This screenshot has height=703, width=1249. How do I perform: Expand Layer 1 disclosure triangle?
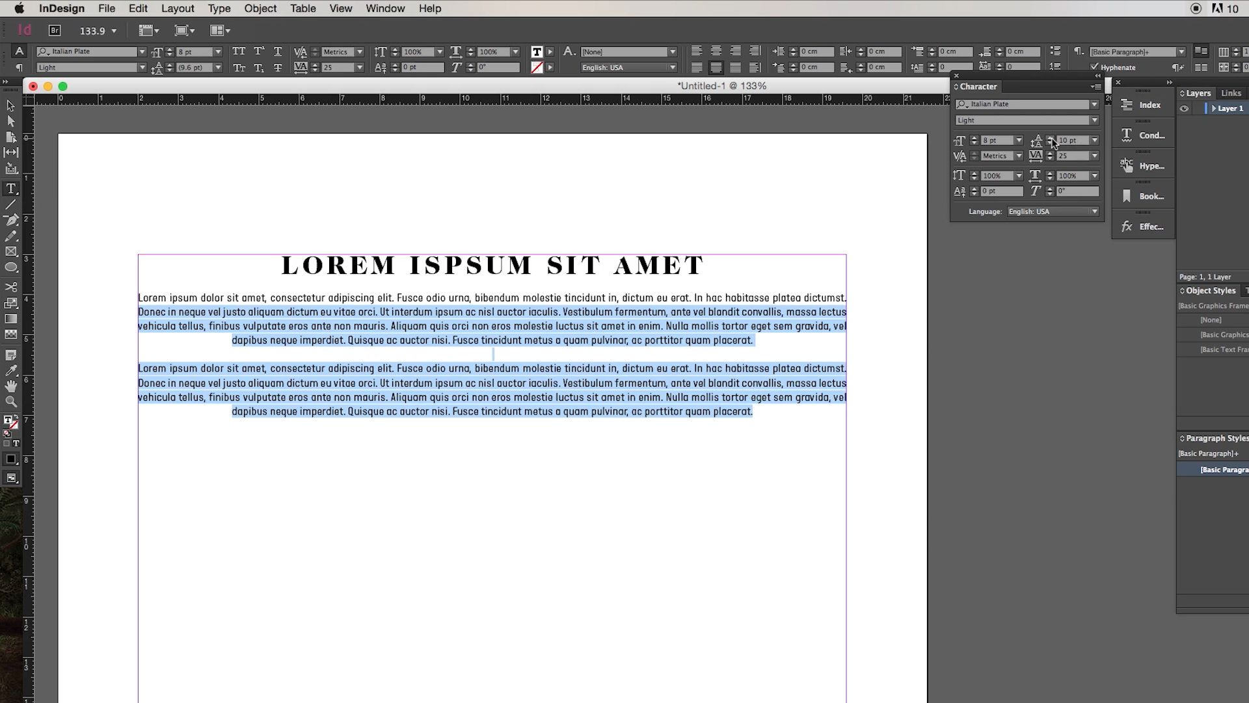click(x=1214, y=109)
